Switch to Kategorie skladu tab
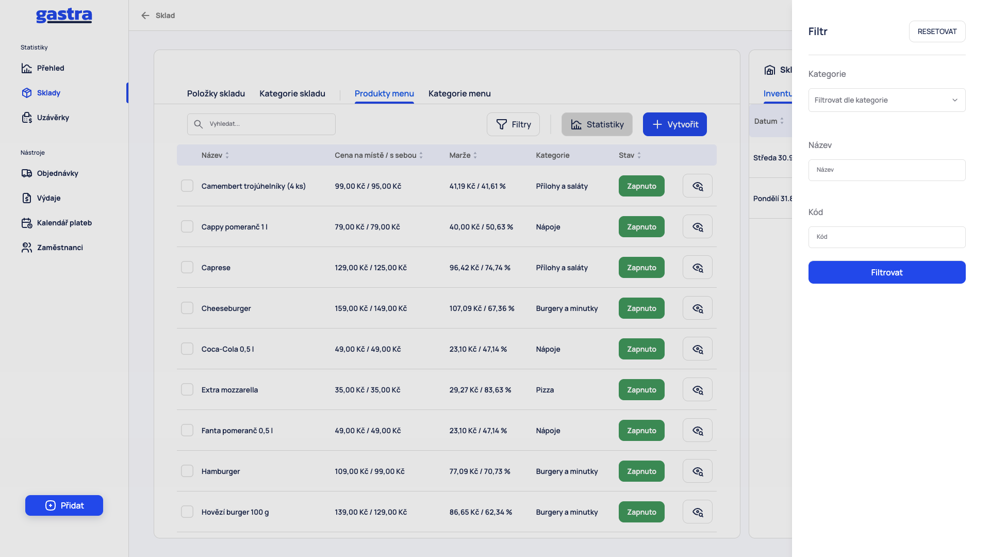Image resolution: width=990 pixels, height=557 pixels. [292, 93]
